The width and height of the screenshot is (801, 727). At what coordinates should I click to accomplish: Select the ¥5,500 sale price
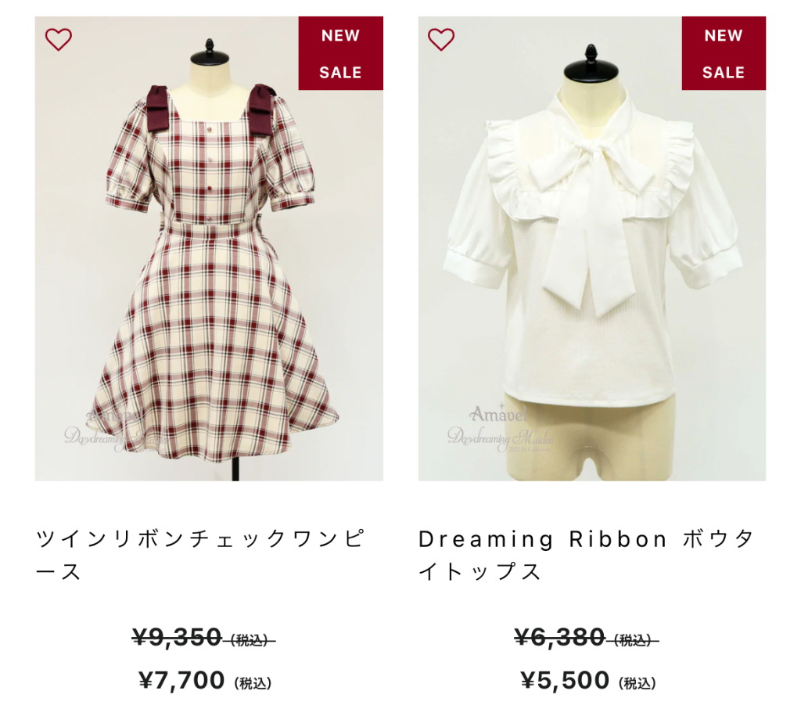pos(565,680)
